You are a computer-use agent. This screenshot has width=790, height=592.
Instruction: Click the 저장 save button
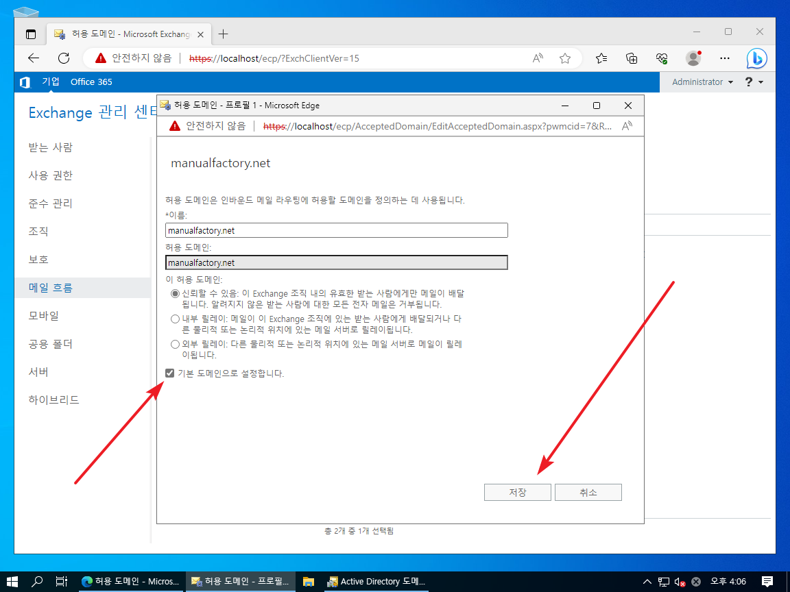(518, 493)
